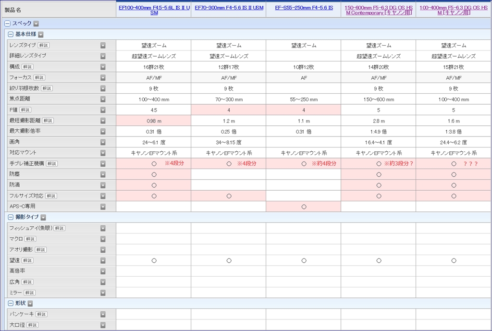Open 解説 help for 構成
The image size is (492, 331).
point(27,67)
